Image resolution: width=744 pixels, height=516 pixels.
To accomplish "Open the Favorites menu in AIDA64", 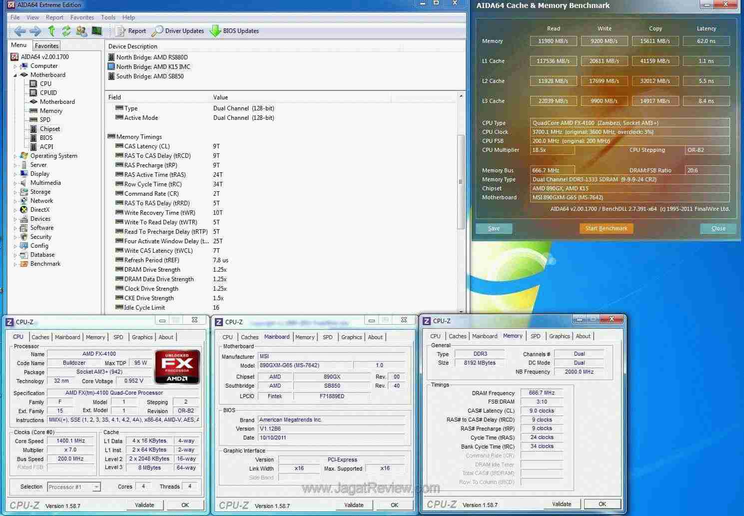I will click(x=82, y=17).
